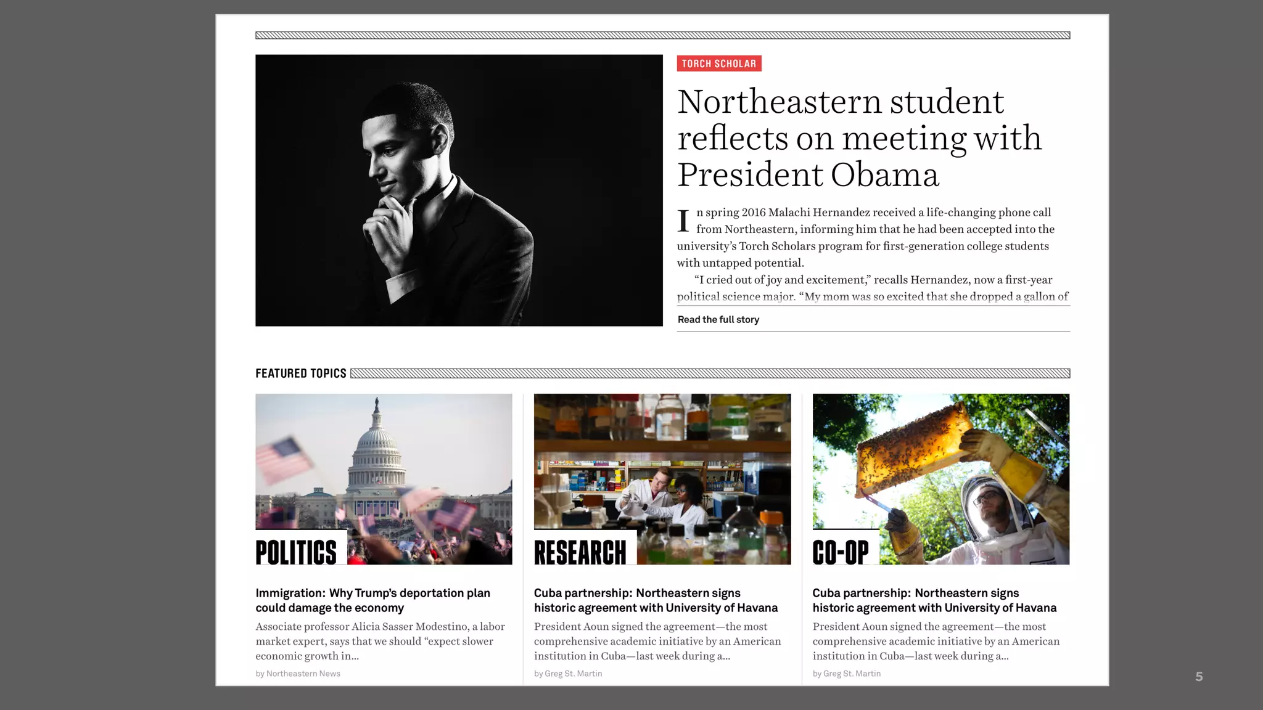The width and height of the screenshot is (1263, 710).
Task: Click Greg St. Martin byline under Co-op
Action: (846, 674)
